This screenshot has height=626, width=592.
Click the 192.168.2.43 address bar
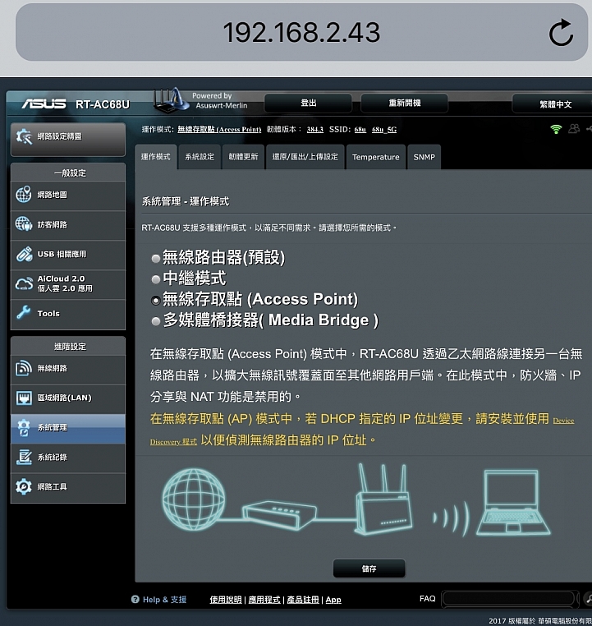[301, 32]
